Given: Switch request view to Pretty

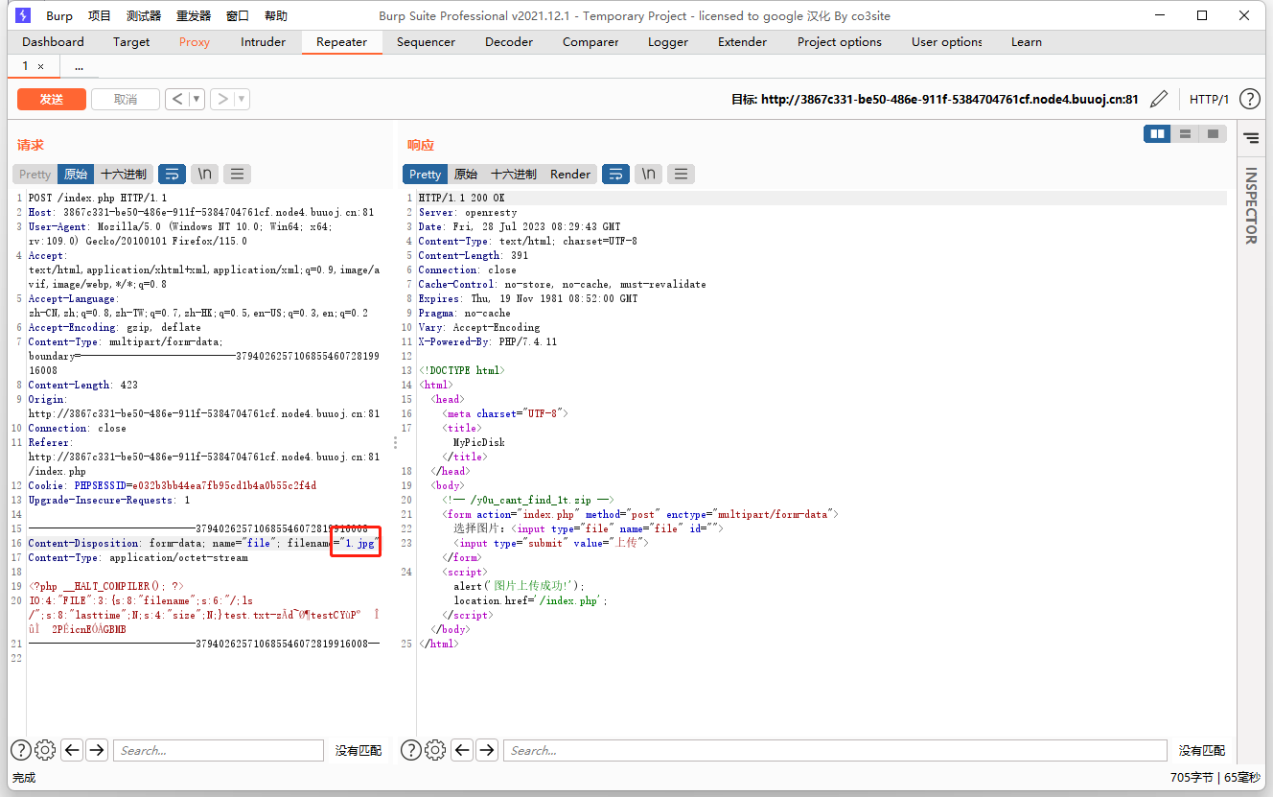Looking at the screenshot, I should 35,174.
